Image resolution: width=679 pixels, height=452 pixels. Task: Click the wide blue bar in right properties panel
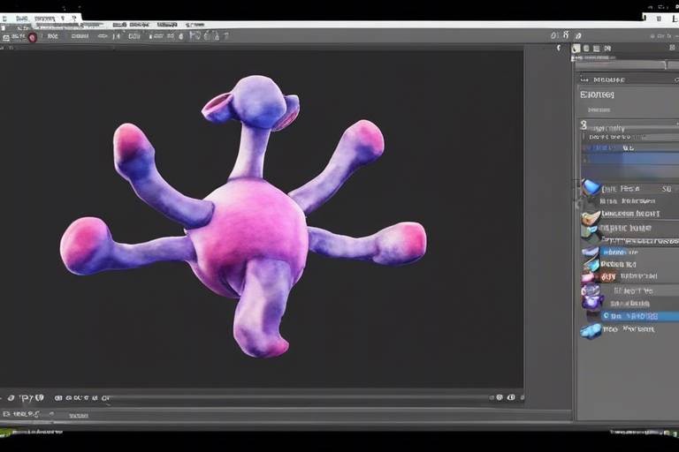630,159
